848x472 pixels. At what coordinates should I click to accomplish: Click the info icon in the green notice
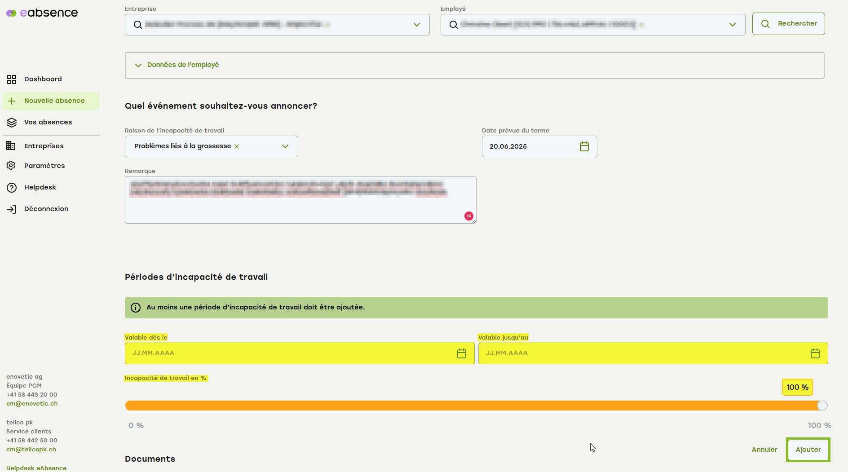click(x=135, y=308)
